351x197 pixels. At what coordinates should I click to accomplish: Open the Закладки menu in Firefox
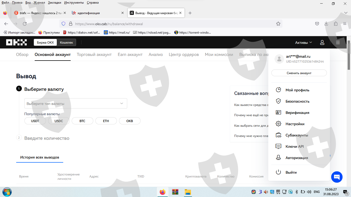pos(54,3)
